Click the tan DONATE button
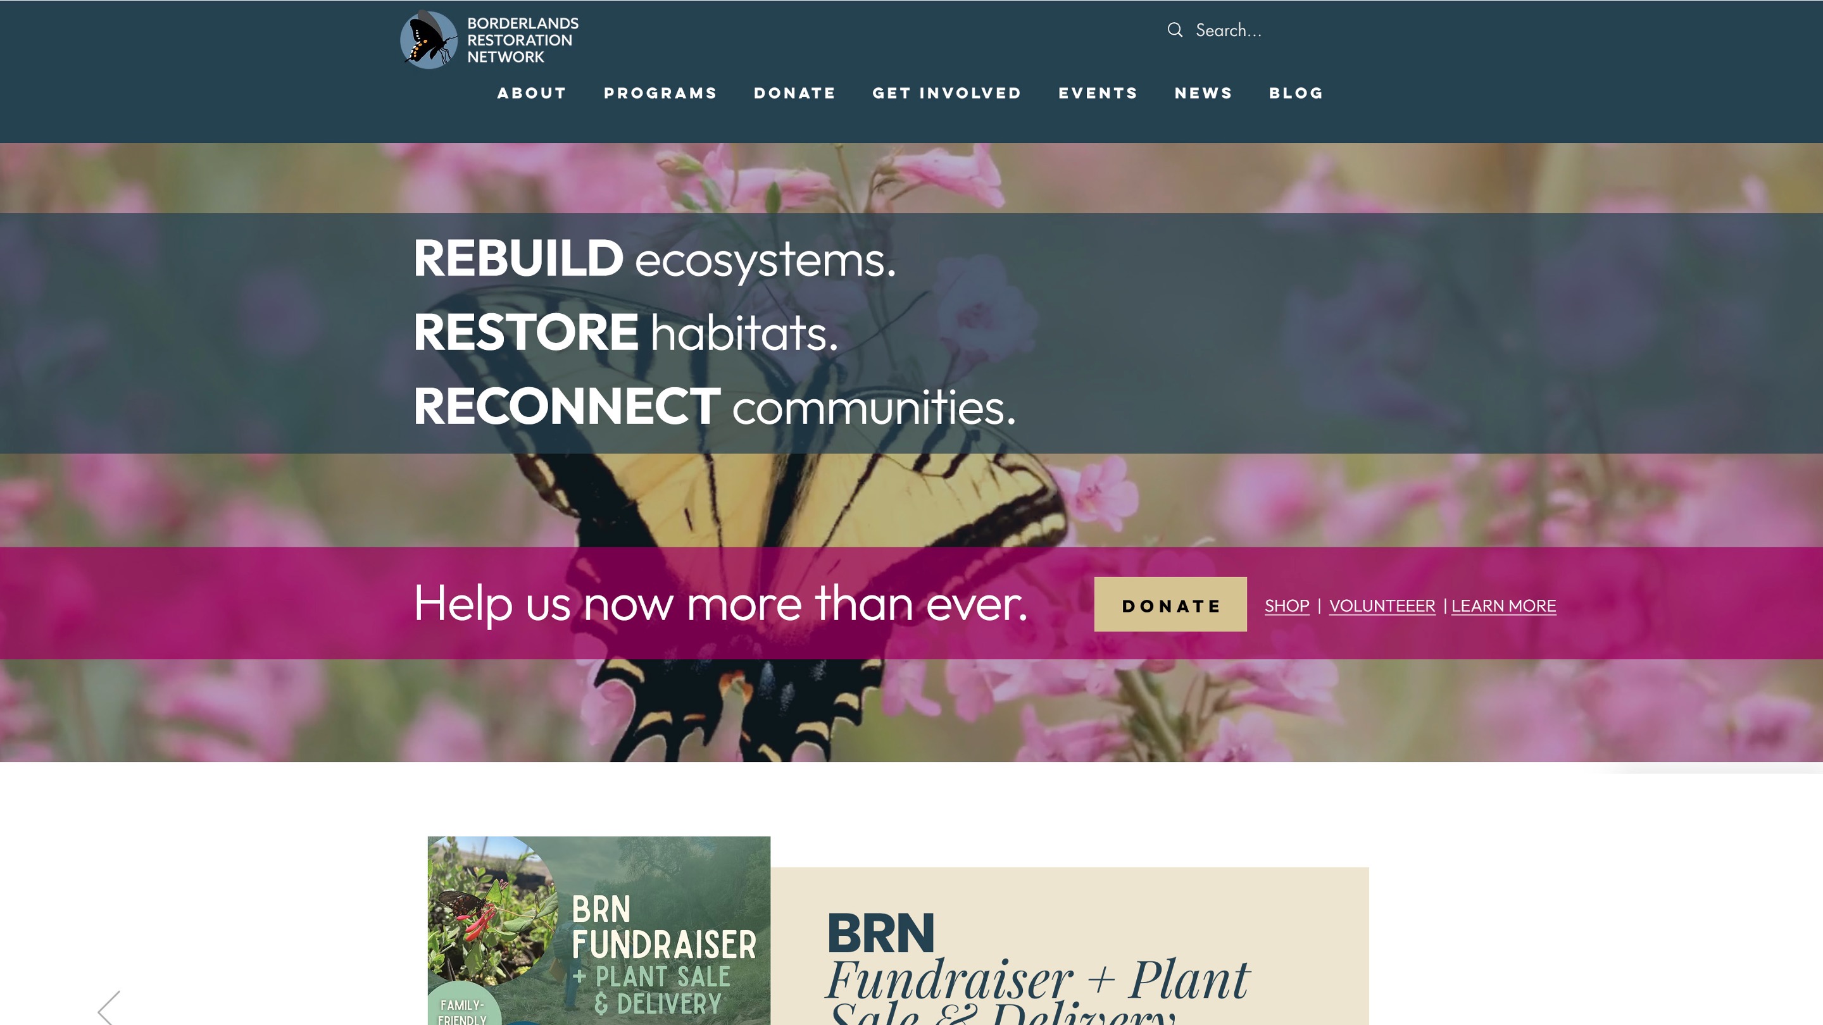Image resolution: width=1823 pixels, height=1025 pixels. [x=1170, y=604]
